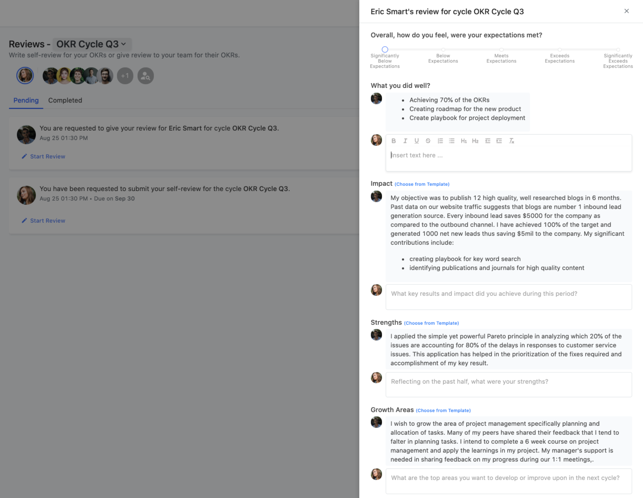Select Meets Expectations rating

[x=501, y=50]
